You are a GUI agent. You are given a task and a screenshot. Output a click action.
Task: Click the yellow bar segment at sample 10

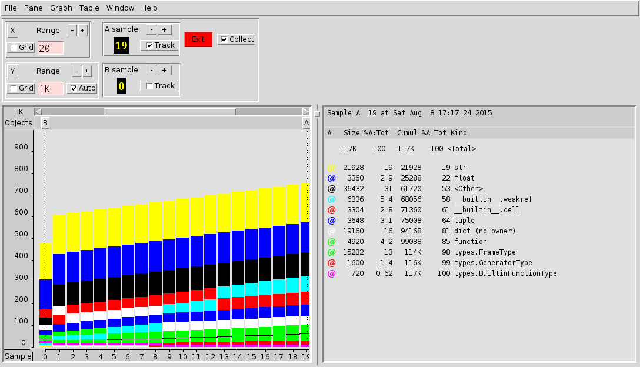pyautogui.click(x=182, y=218)
